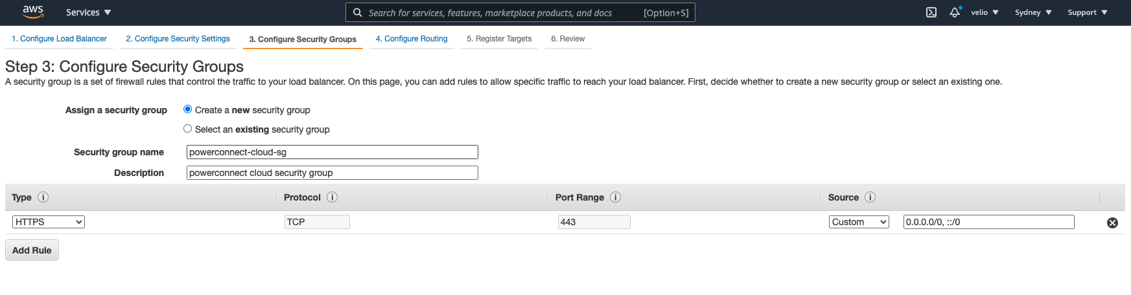The height and width of the screenshot is (295, 1131).
Task: Click the Port Range info icon
Action: point(615,197)
